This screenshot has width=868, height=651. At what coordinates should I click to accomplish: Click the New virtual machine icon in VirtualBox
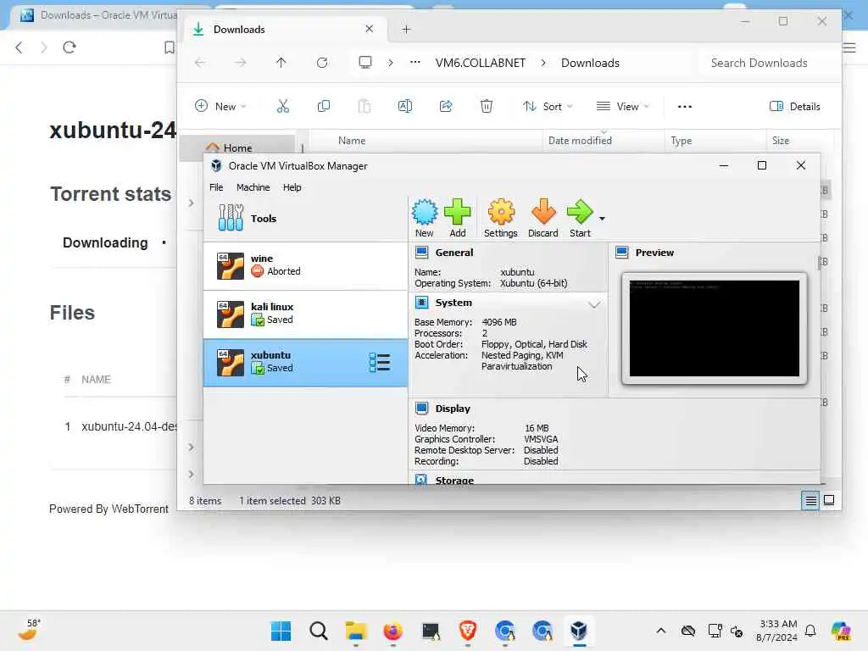point(425,218)
